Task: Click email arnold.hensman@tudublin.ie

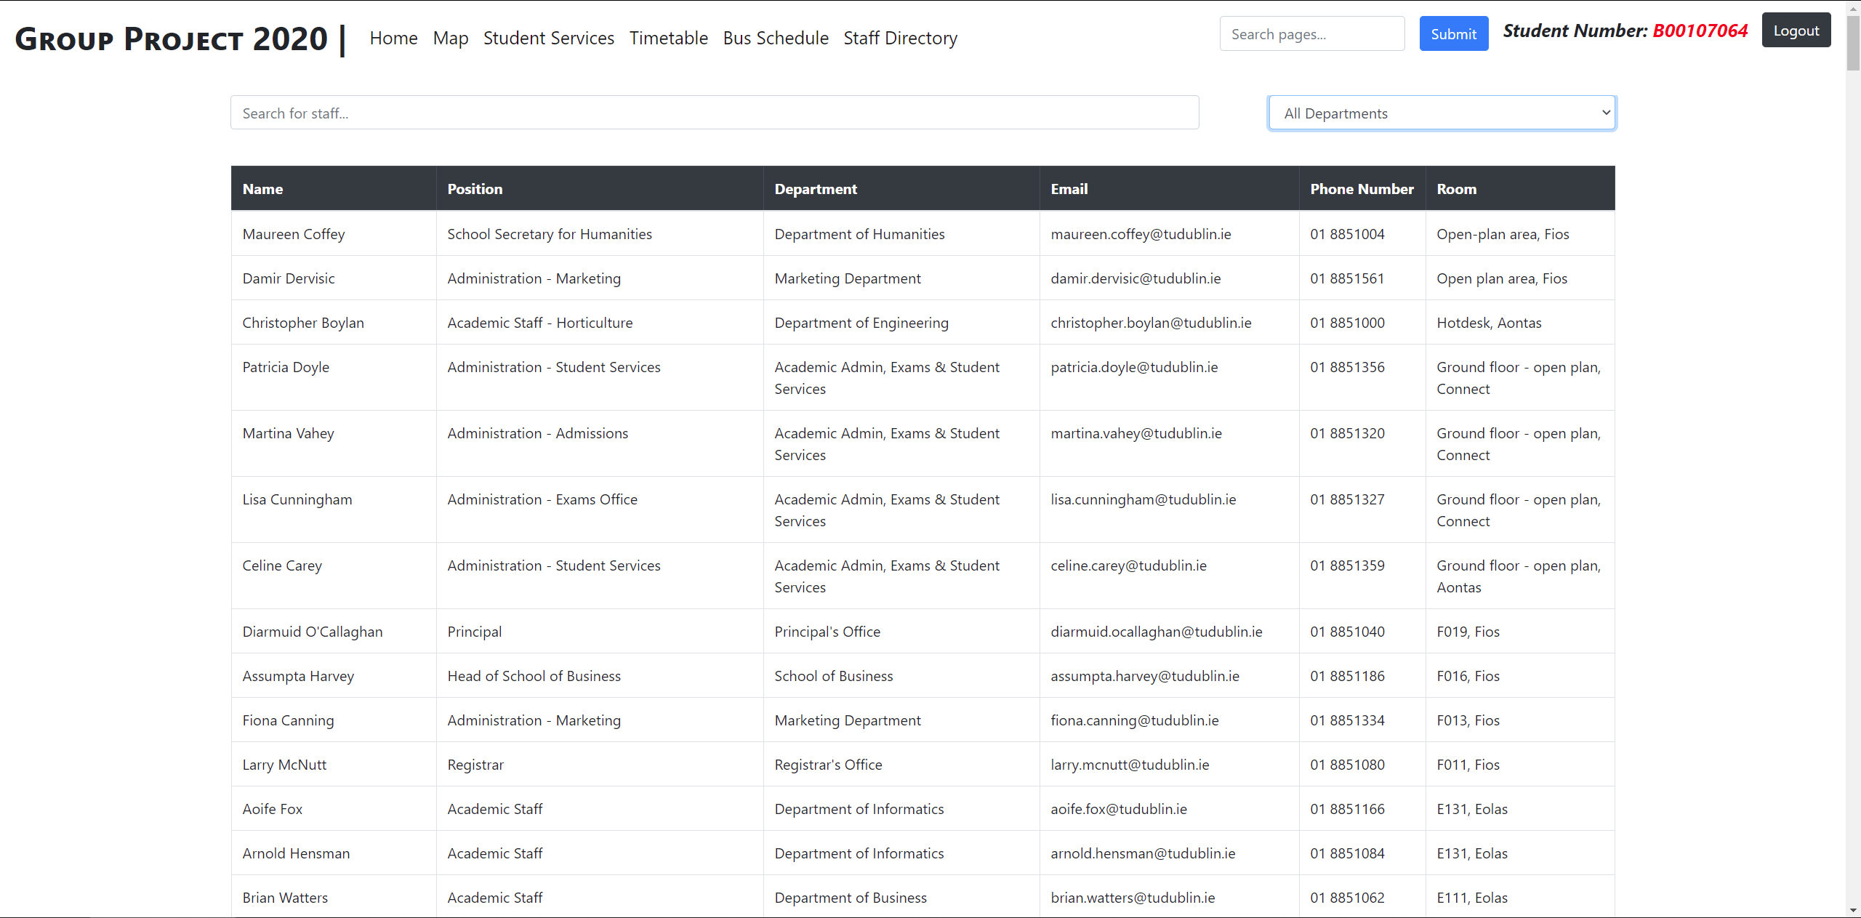Action: pos(1143,853)
